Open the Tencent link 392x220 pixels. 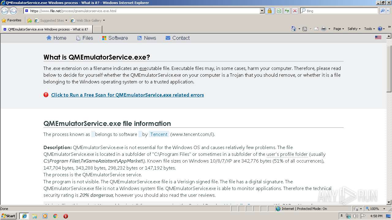pos(159,134)
